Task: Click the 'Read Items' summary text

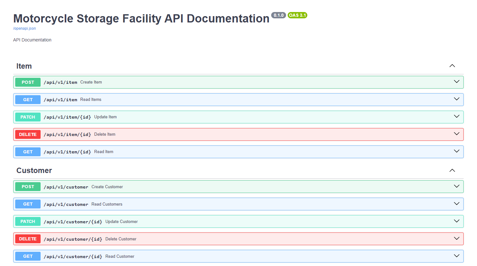Action: 91,100
